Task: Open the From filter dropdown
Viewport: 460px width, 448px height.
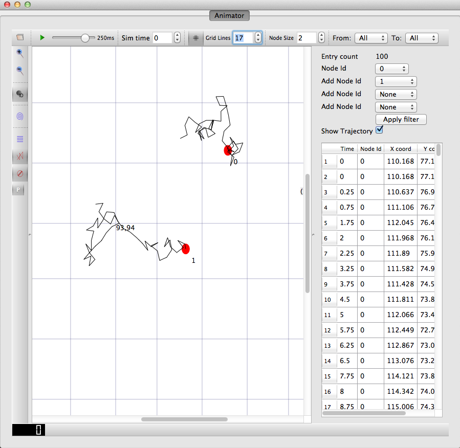Action: (x=371, y=38)
